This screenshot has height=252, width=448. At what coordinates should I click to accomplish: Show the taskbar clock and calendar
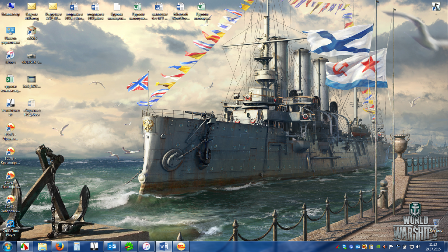click(x=432, y=246)
